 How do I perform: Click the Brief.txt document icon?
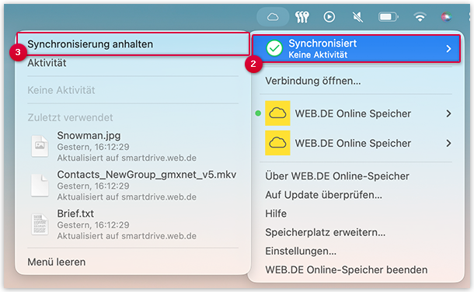tap(40, 224)
